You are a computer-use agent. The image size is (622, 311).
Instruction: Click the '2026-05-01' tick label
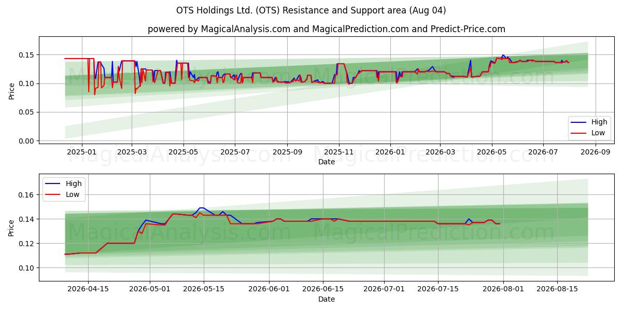point(150,289)
